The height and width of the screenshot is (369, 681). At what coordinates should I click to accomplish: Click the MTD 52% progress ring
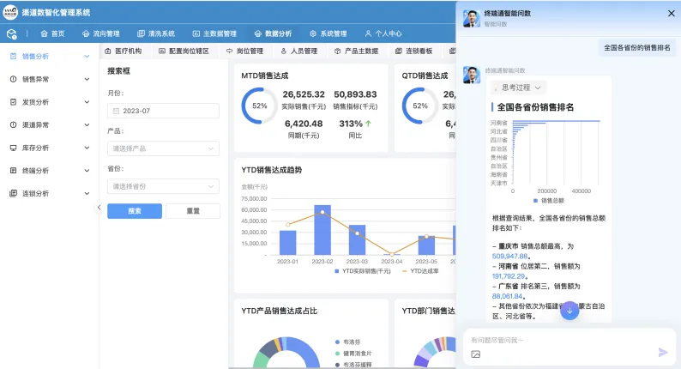(259, 106)
